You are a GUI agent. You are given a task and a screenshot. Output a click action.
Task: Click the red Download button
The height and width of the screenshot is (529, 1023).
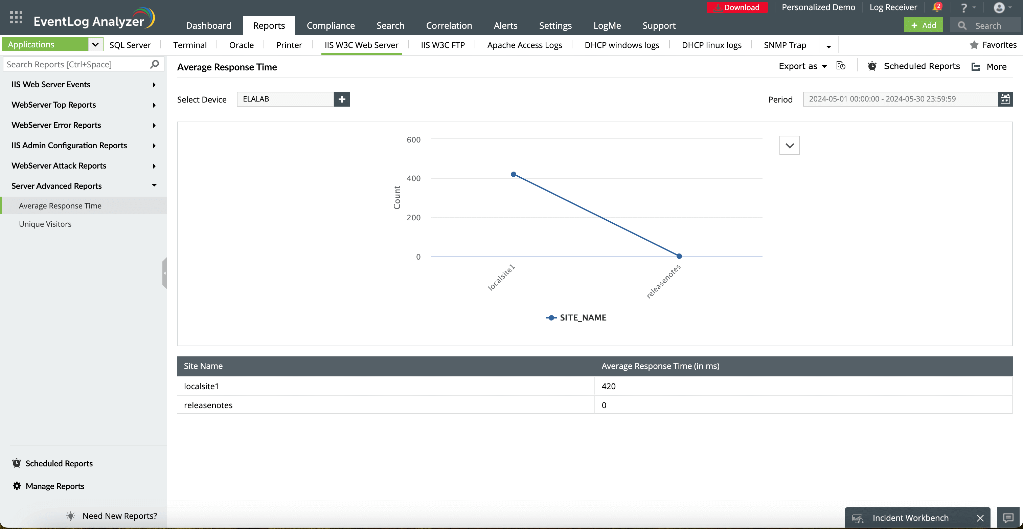point(737,7)
